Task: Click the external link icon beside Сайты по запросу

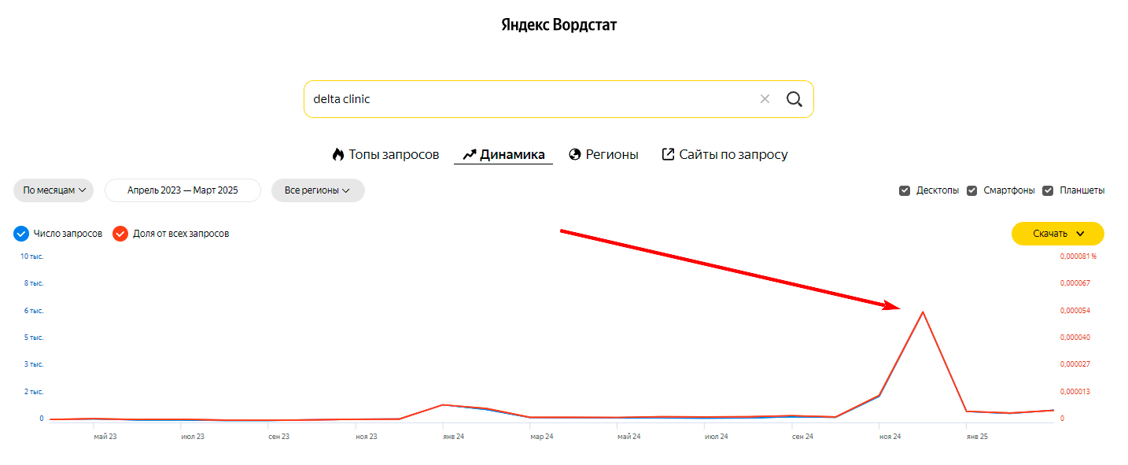Action: point(668,154)
